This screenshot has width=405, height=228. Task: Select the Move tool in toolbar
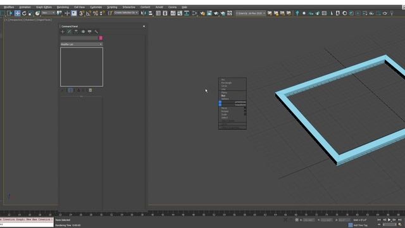point(17,13)
